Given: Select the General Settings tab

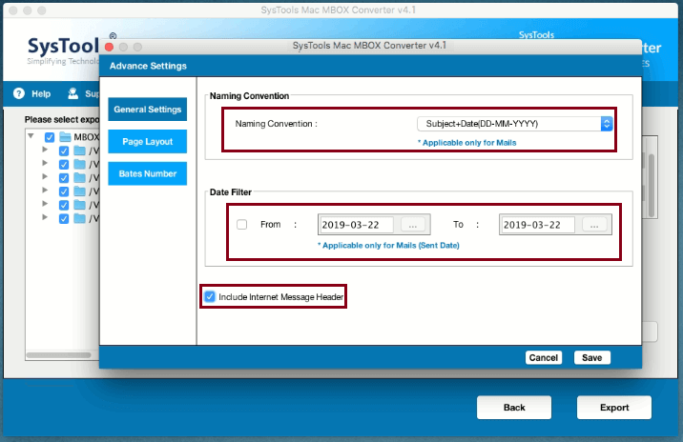Looking at the screenshot, I should 147,110.
